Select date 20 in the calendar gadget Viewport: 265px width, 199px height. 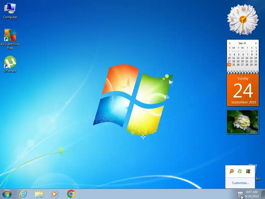pyautogui.click(x=242, y=61)
